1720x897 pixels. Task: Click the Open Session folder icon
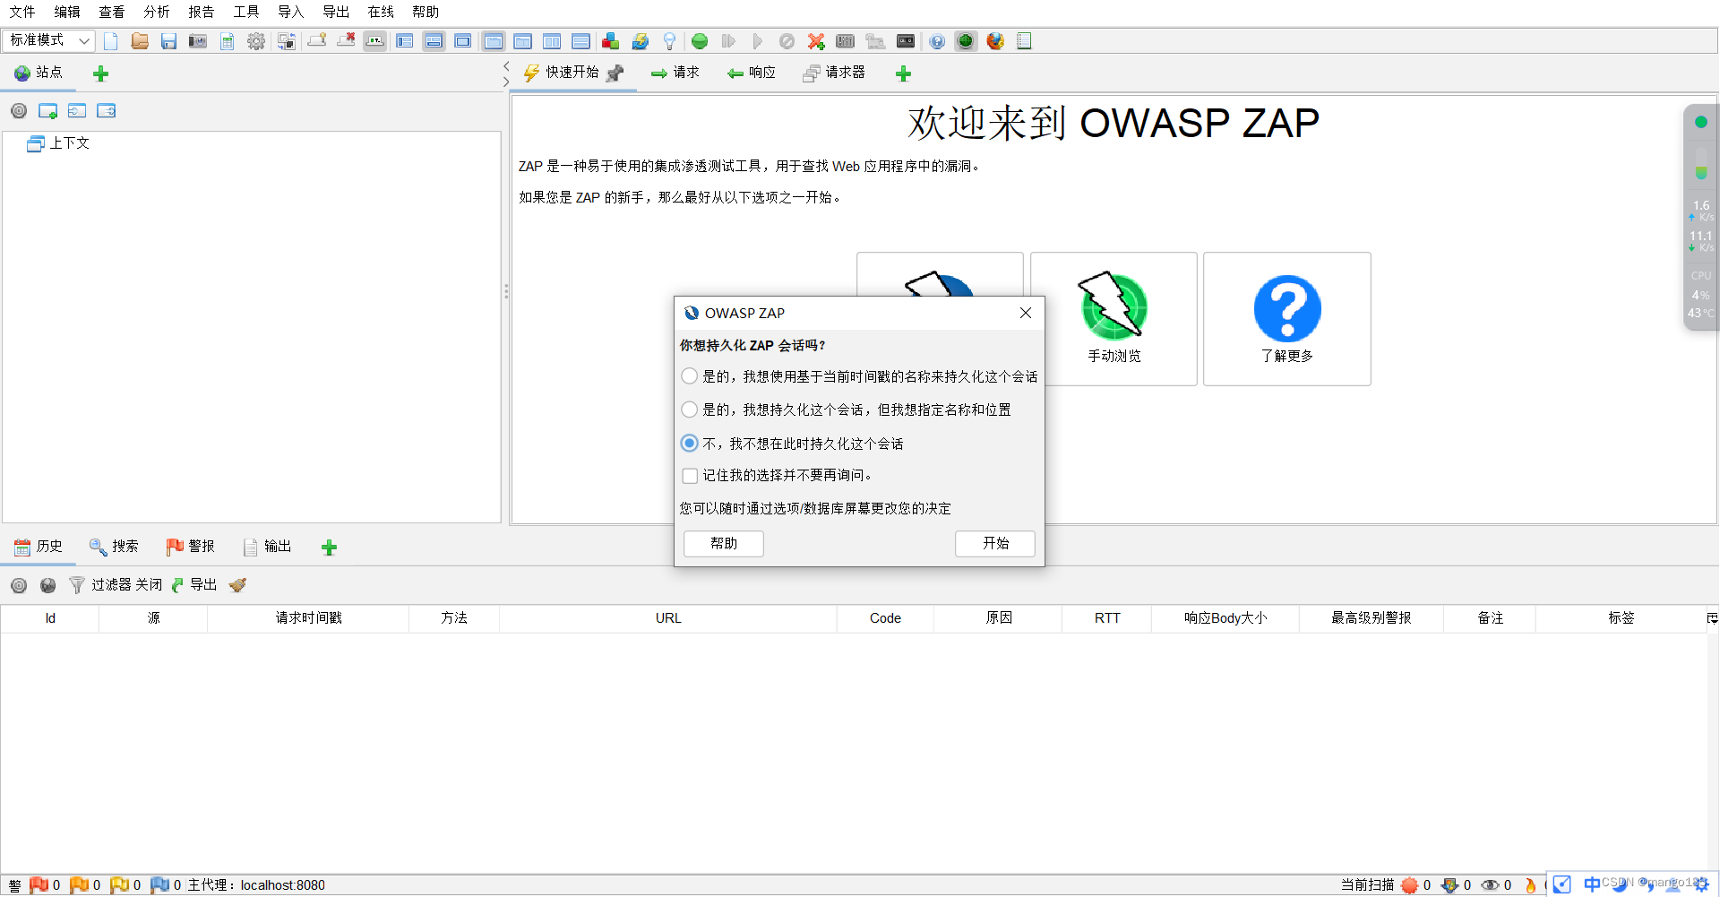[140, 41]
